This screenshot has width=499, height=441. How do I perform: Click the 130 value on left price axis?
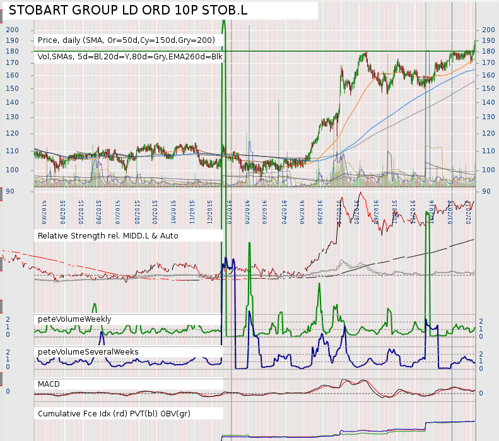(x=13, y=117)
